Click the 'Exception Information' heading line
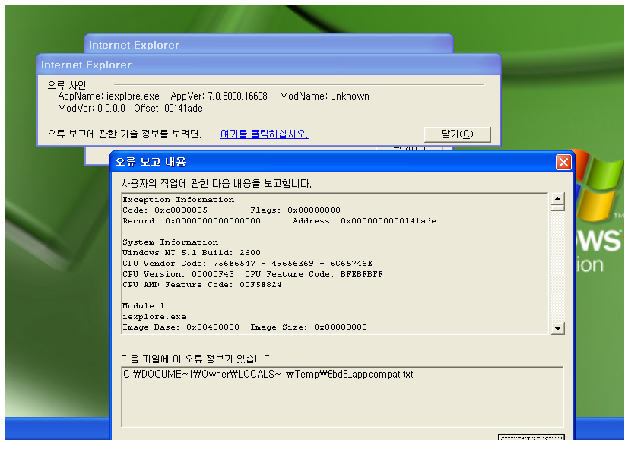Viewport: 625px width, 452px height. click(x=178, y=200)
